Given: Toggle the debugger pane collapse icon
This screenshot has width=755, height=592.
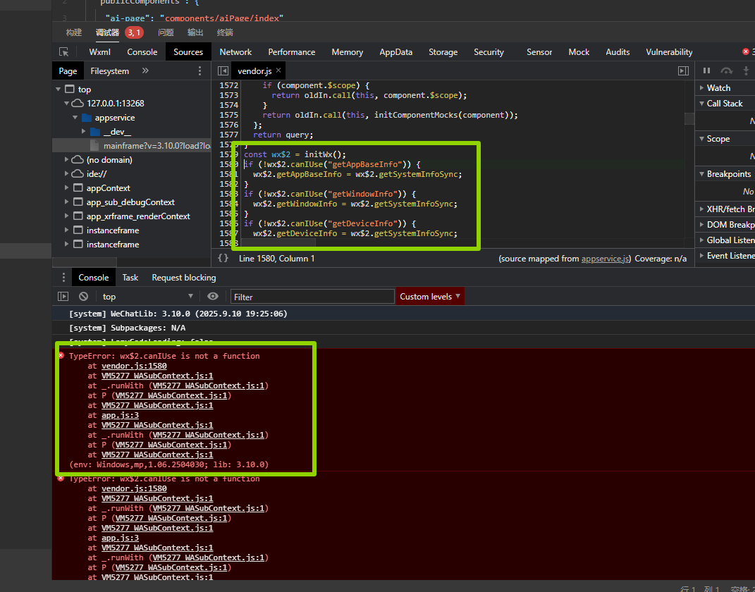Looking at the screenshot, I should [x=682, y=71].
